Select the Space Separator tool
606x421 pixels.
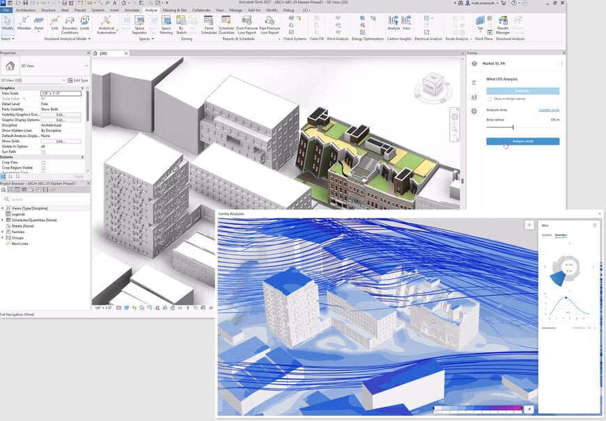click(x=139, y=25)
